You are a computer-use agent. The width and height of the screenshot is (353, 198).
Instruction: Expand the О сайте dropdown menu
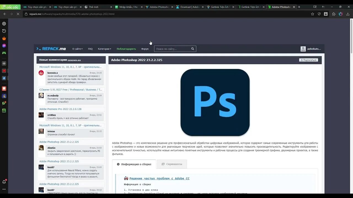[x=77, y=49]
